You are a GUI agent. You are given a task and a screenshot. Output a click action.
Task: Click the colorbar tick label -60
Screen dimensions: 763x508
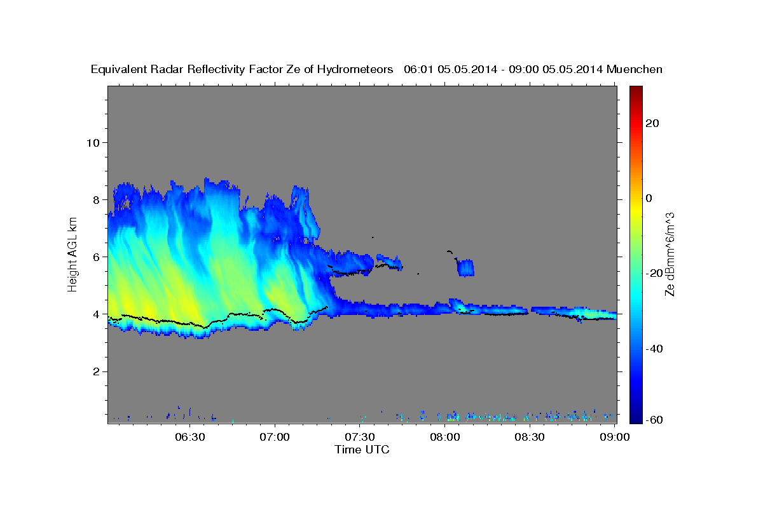click(x=653, y=420)
